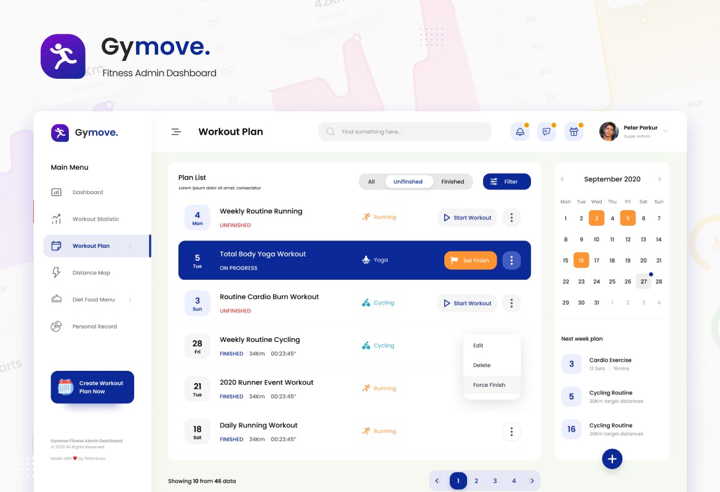Image resolution: width=720 pixels, height=492 pixels.
Task: Select the Unfinished segment filter
Action: click(408, 182)
